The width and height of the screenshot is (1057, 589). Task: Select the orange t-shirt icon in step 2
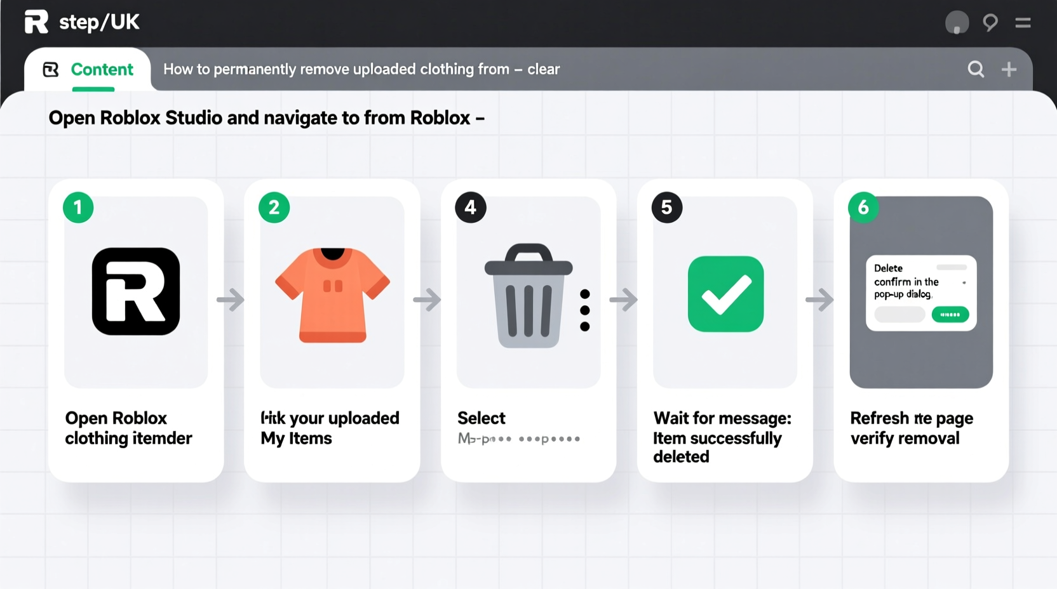[x=332, y=295]
